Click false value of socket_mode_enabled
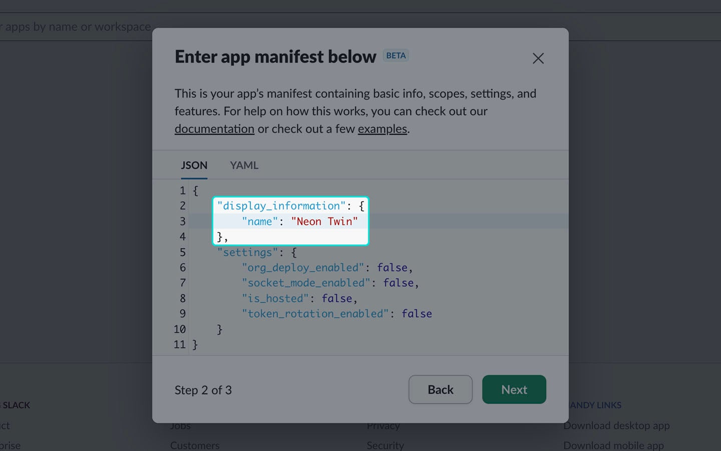 [398, 283]
